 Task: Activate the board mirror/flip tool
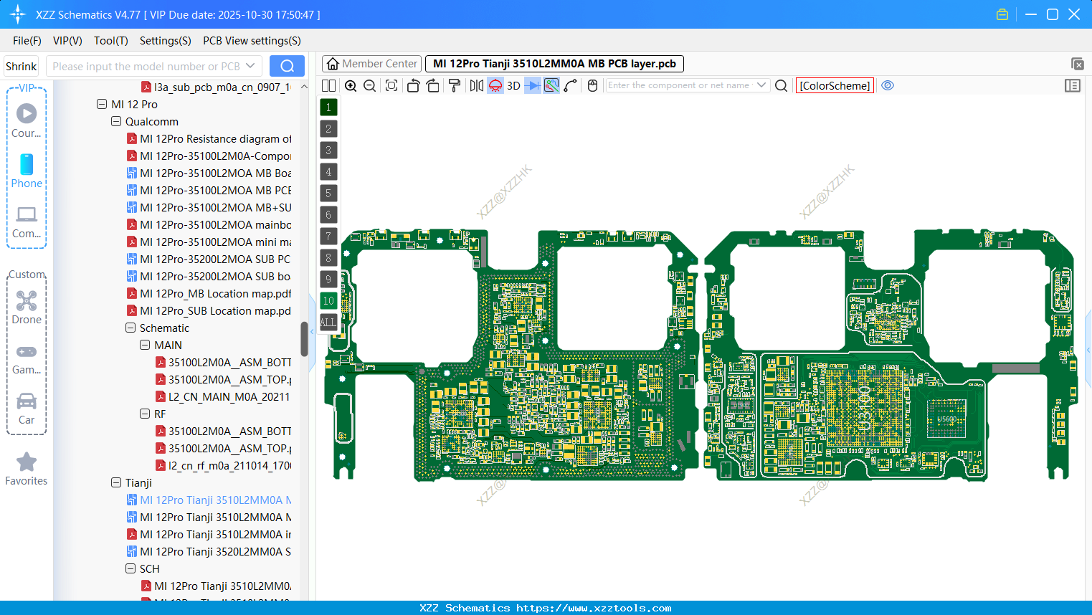coord(476,85)
